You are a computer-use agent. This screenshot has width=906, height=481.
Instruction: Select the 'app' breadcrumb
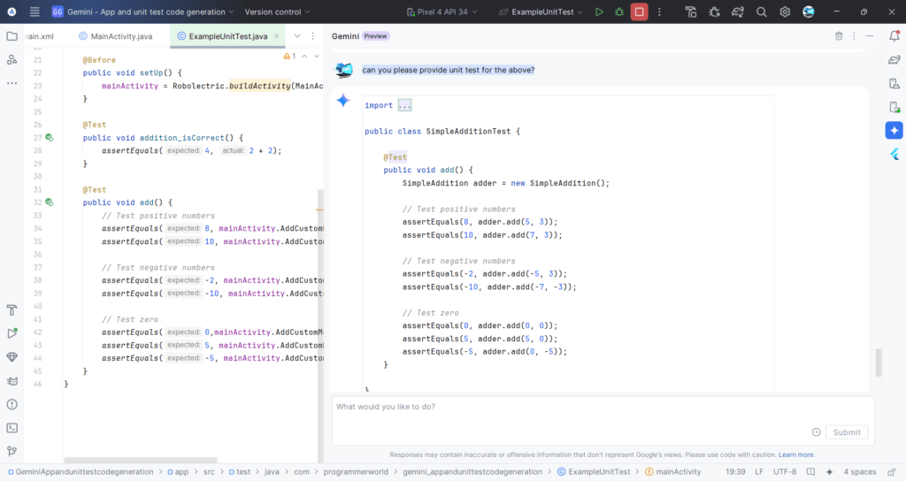coord(178,472)
